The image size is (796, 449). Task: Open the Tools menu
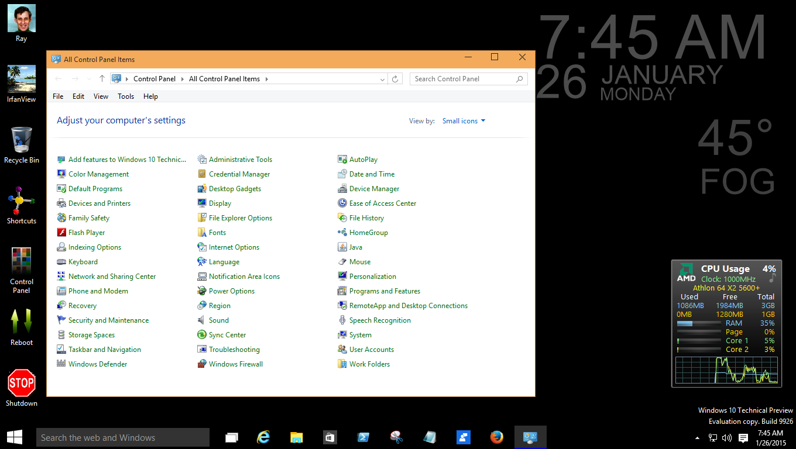click(x=126, y=96)
